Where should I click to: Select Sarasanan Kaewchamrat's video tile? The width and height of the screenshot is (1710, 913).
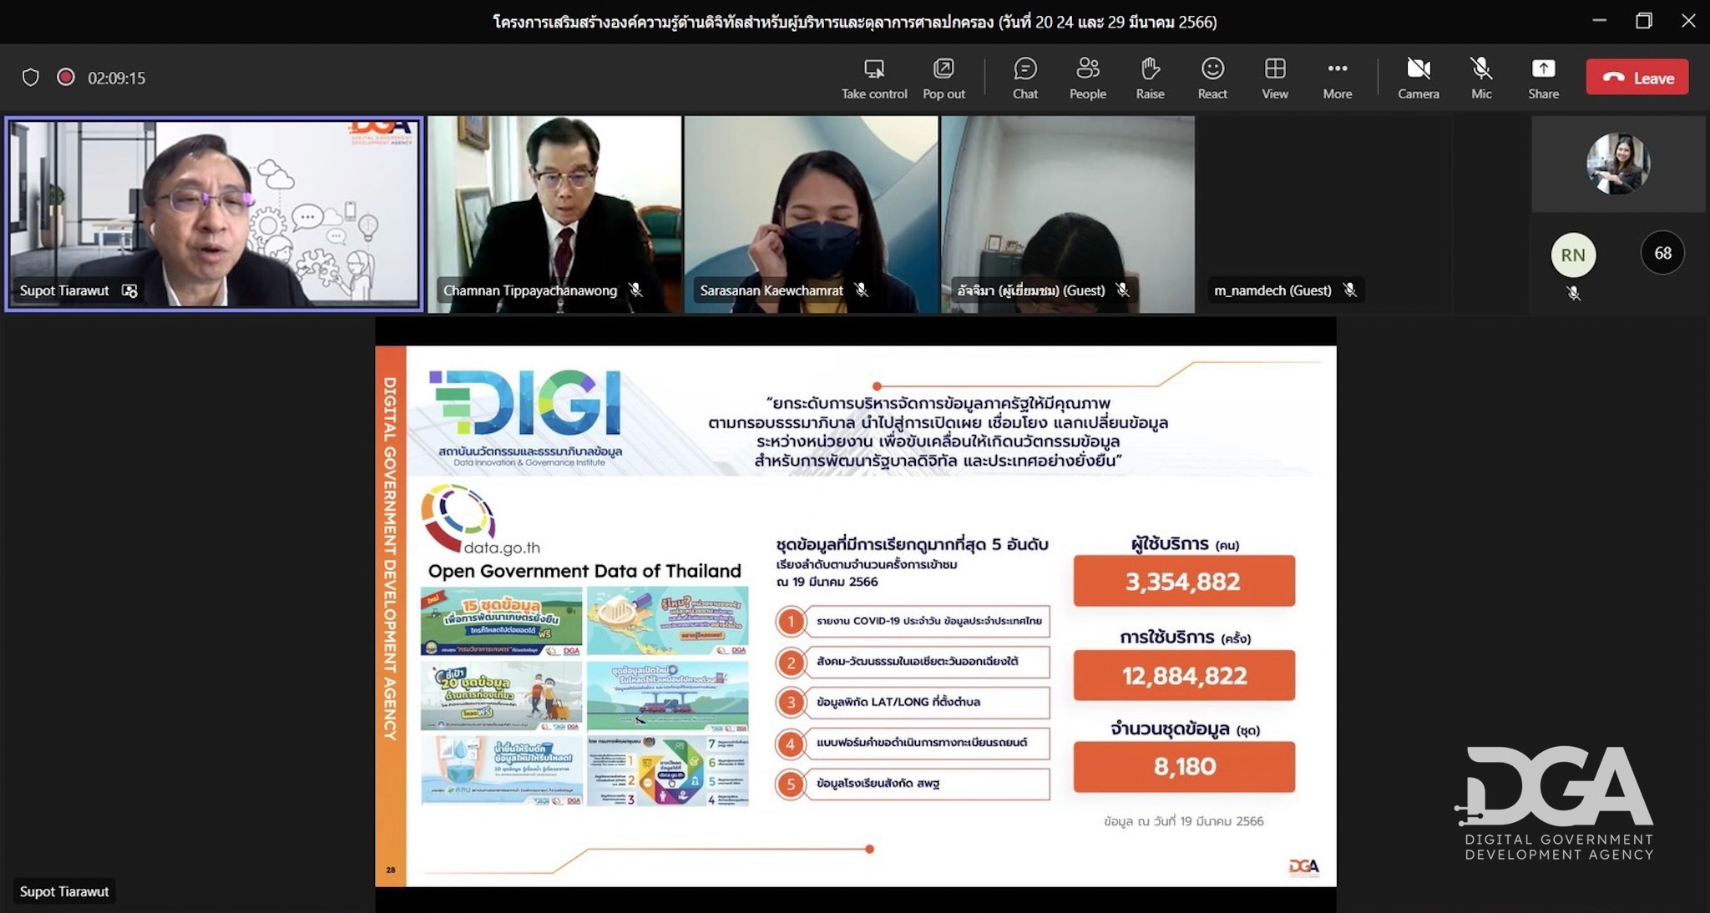click(x=811, y=214)
